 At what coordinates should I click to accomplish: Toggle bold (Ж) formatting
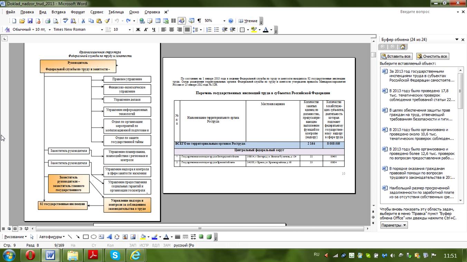tap(138, 30)
